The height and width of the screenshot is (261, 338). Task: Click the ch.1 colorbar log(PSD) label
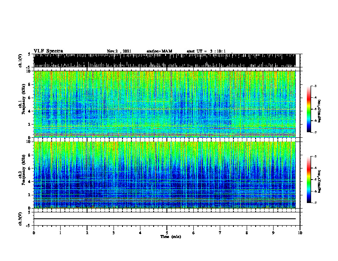(319, 111)
